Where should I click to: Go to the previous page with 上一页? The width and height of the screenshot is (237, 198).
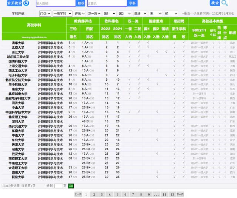tap(78, 194)
